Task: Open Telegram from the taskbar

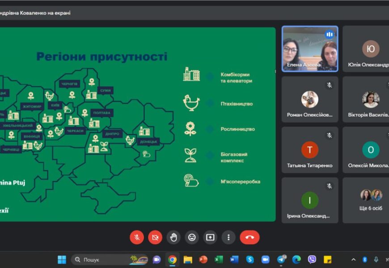Action: tap(281, 260)
